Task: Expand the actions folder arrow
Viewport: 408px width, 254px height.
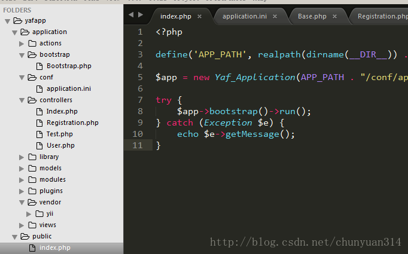Action: 22,44
